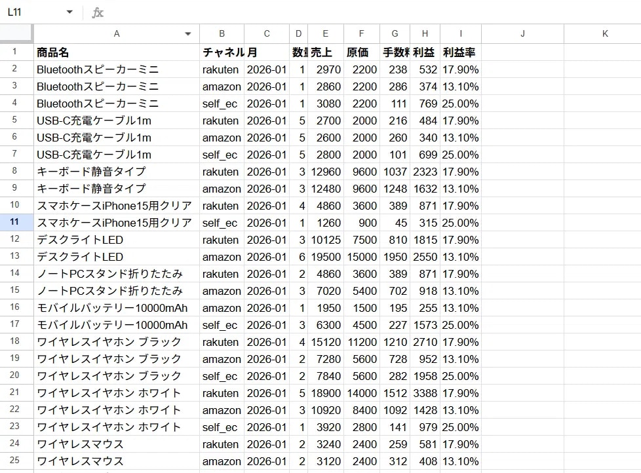The width and height of the screenshot is (641, 473).
Task: Click USB-C充電ケーブル1m in row 5
Action: tap(117, 121)
